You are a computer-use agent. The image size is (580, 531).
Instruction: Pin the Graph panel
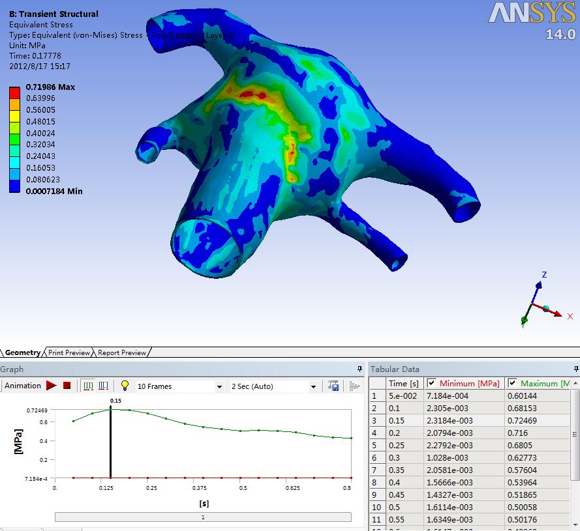pos(359,369)
